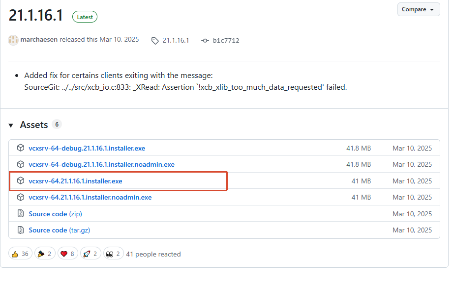Download Source code (zip)
The width and height of the screenshot is (454, 281).
click(x=55, y=214)
